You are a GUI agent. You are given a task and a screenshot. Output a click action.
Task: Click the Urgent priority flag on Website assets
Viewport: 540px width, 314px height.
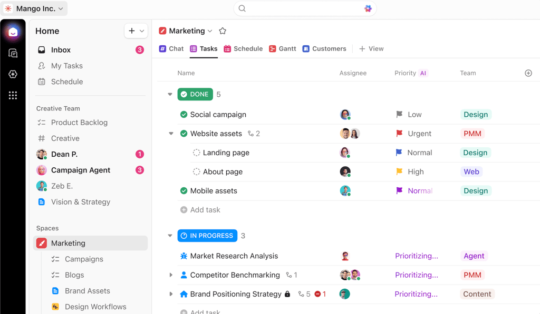pyautogui.click(x=399, y=133)
